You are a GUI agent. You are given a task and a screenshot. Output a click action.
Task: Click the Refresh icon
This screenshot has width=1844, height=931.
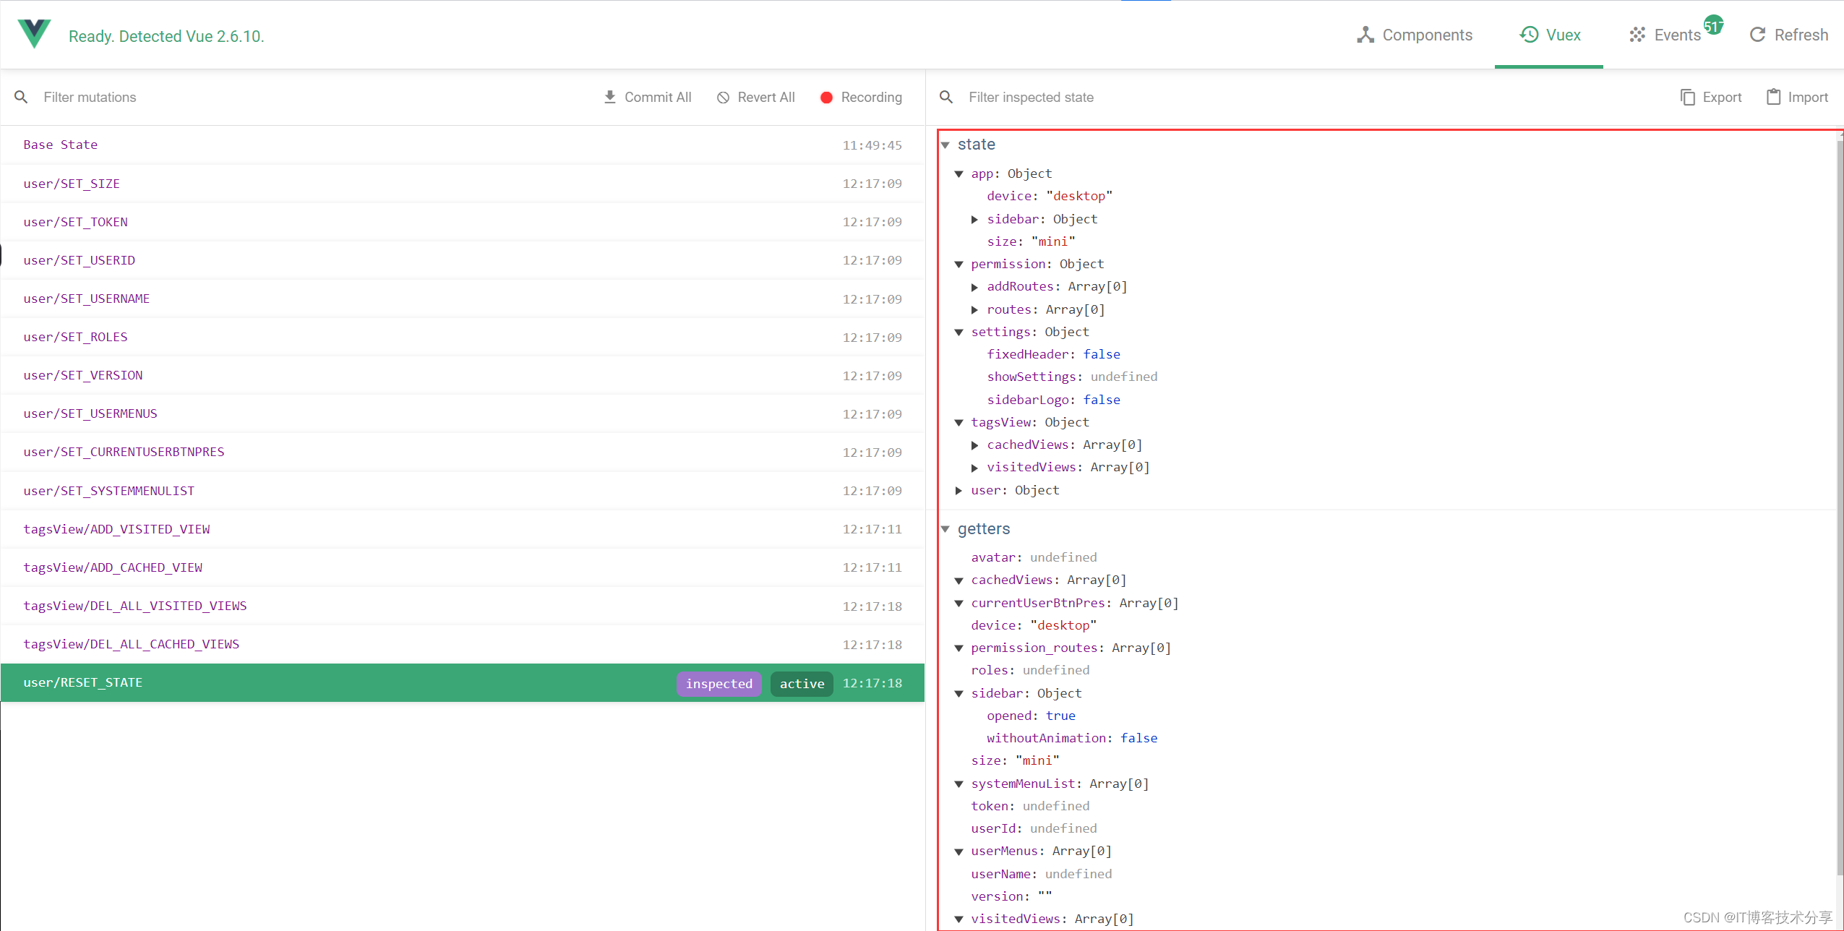click(x=1759, y=35)
